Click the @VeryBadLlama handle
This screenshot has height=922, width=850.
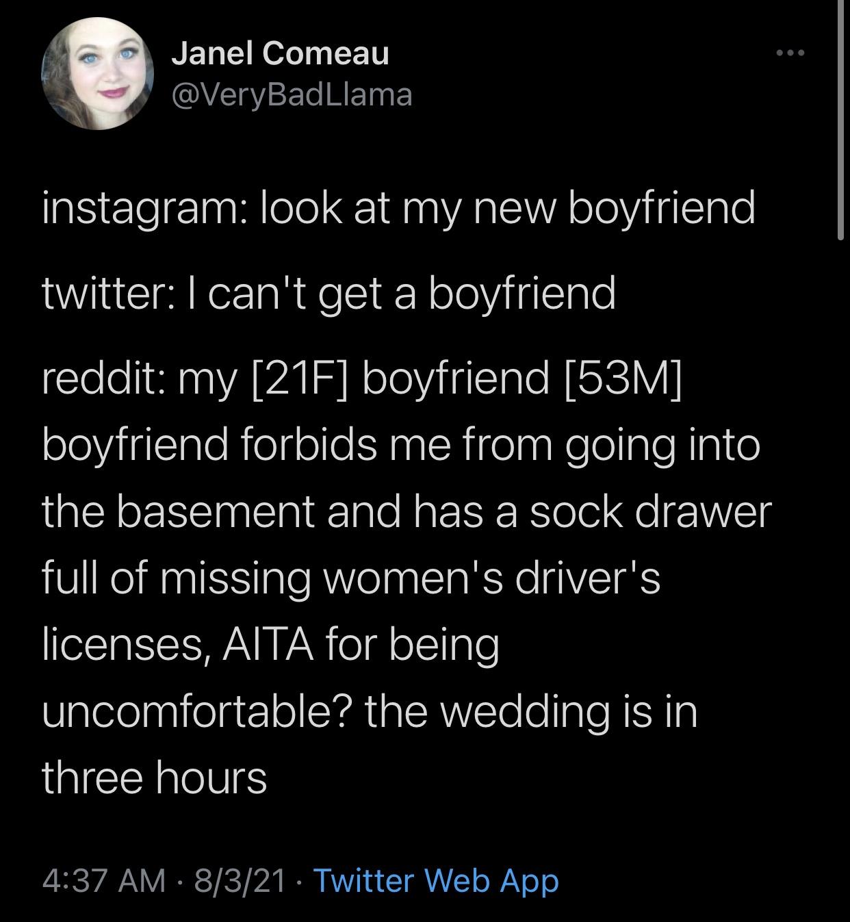pos(292,94)
